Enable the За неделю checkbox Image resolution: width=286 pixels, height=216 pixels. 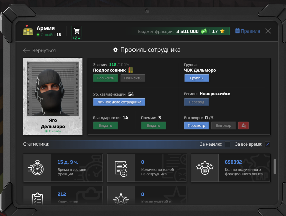(x=227, y=144)
